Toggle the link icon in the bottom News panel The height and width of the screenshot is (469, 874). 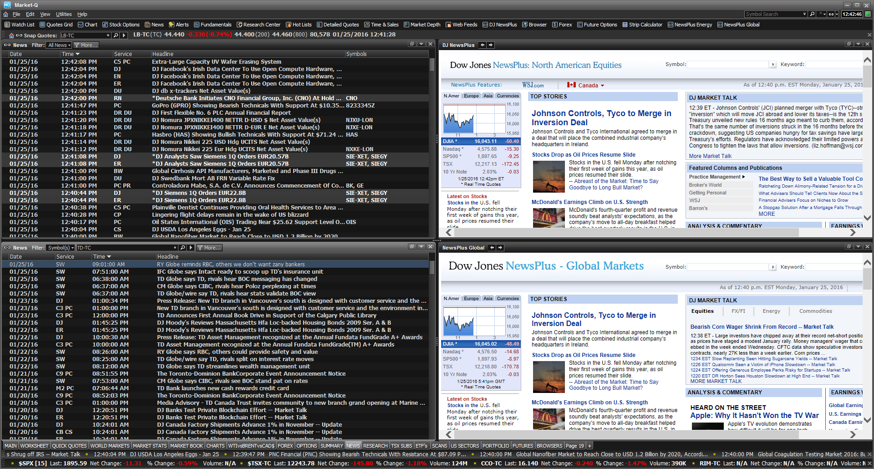[7, 248]
